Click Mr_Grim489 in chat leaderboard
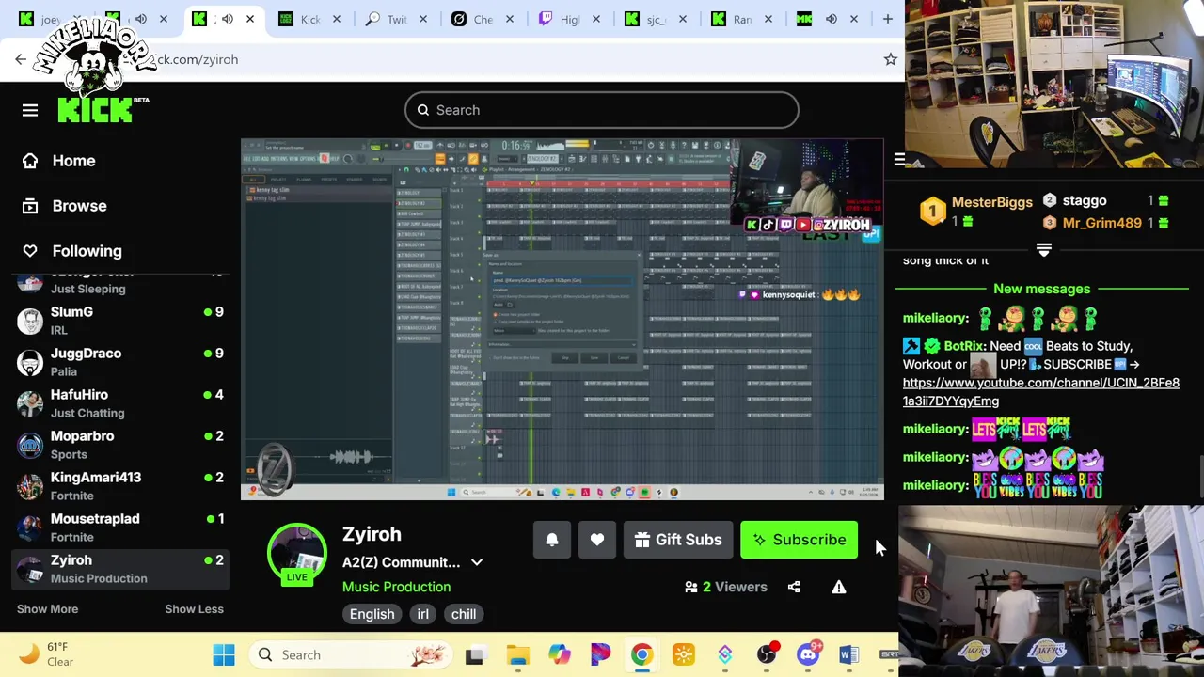This screenshot has height=677, width=1204. [x=1101, y=223]
